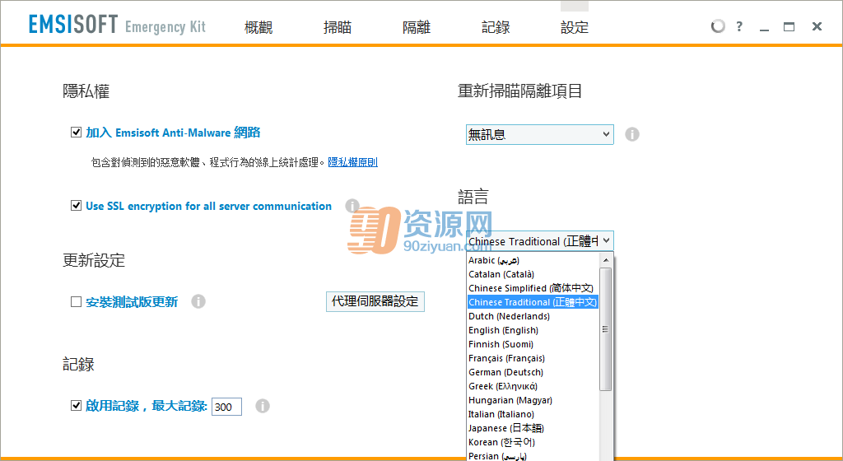The height and width of the screenshot is (461, 843).
Task: Choose Japanese (日本語) language
Action: pos(533,428)
